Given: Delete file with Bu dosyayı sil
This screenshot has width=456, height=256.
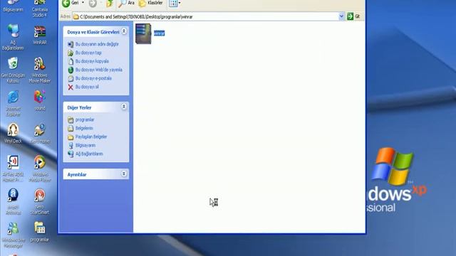Looking at the screenshot, I should click(x=87, y=87).
